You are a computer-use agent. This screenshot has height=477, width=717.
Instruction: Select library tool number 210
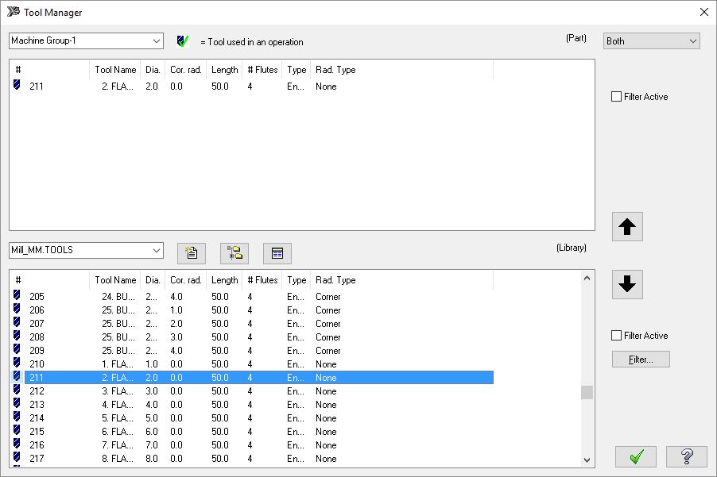pos(37,364)
